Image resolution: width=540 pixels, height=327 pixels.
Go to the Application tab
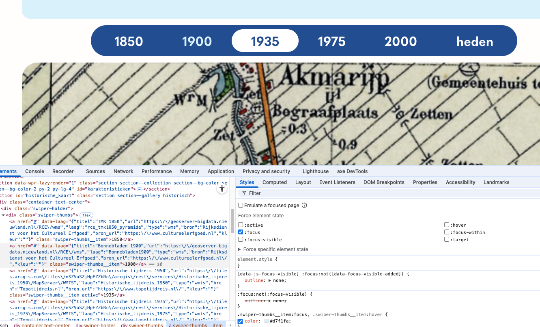221,171
